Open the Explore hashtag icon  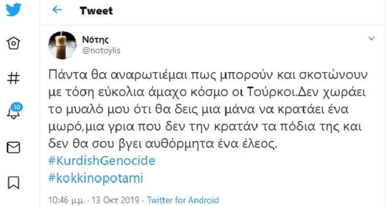click(x=13, y=78)
